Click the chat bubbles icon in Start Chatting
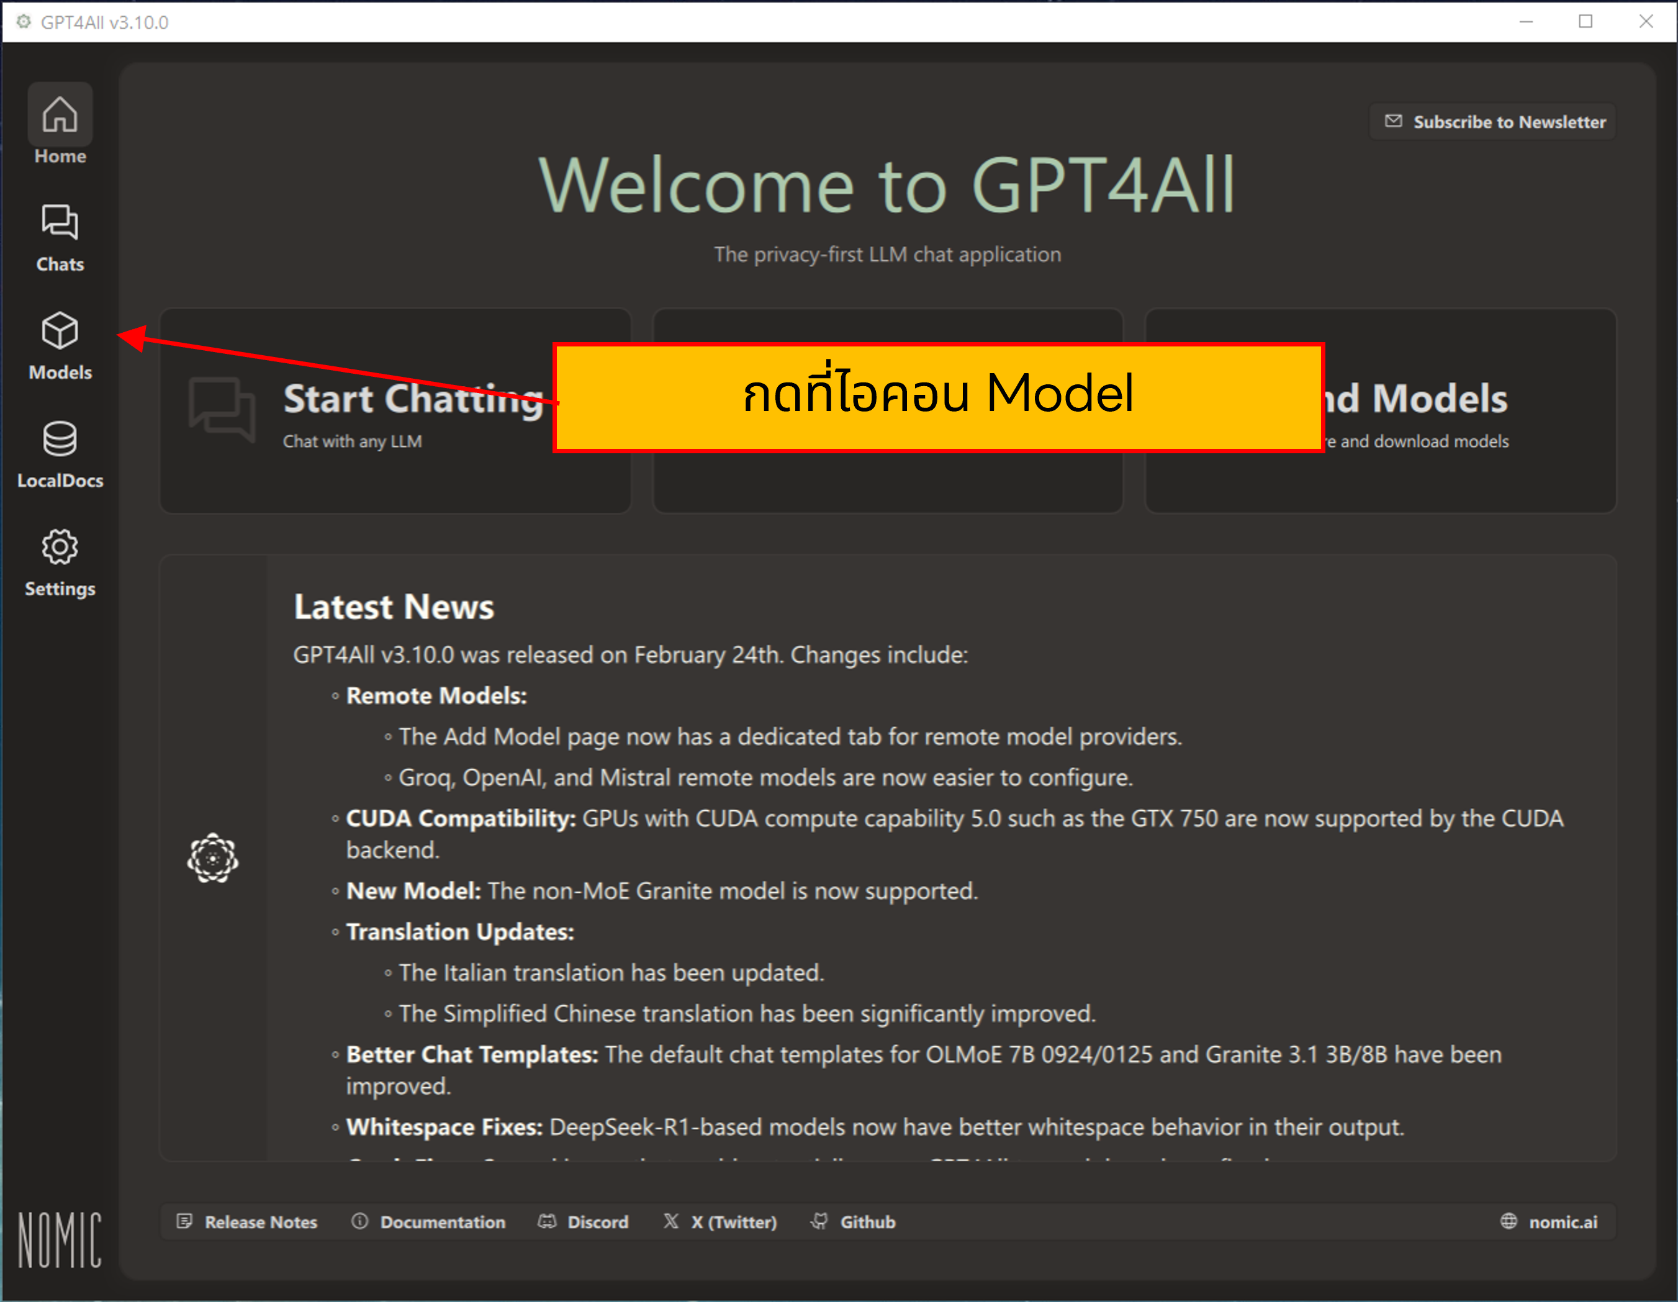 pos(222,409)
